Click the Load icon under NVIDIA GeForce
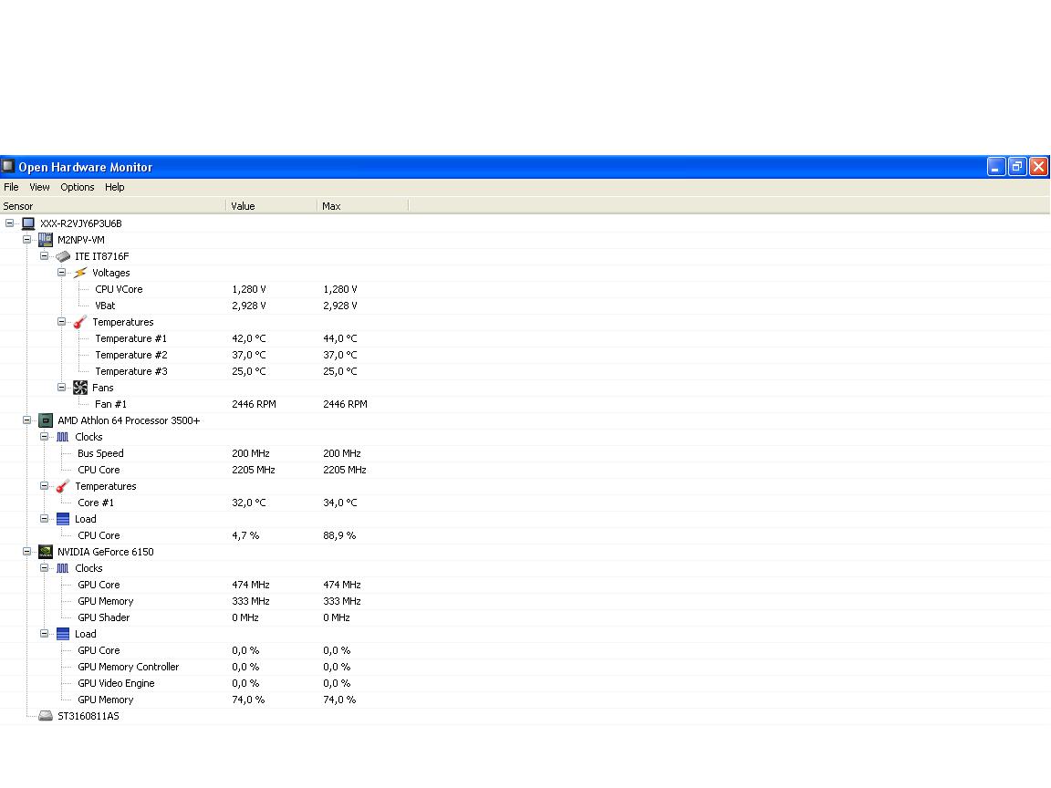 tap(63, 634)
